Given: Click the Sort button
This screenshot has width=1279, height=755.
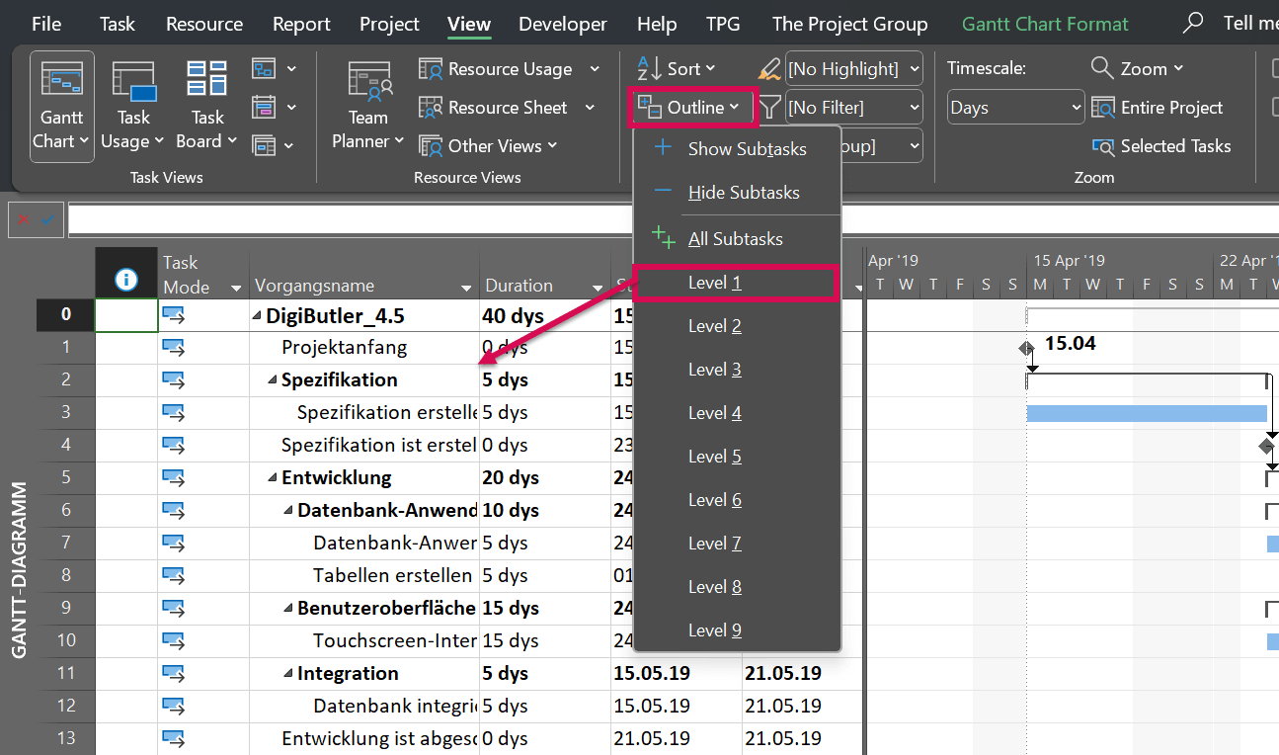Looking at the screenshot, I should (676, 69).
